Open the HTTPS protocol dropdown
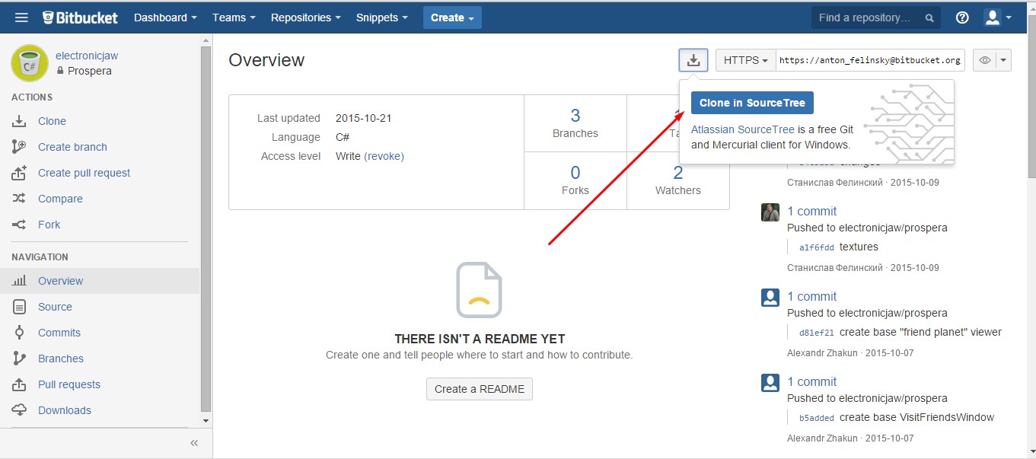The height and width of the screenshot is (459, 1036). [x=745, y=60]
